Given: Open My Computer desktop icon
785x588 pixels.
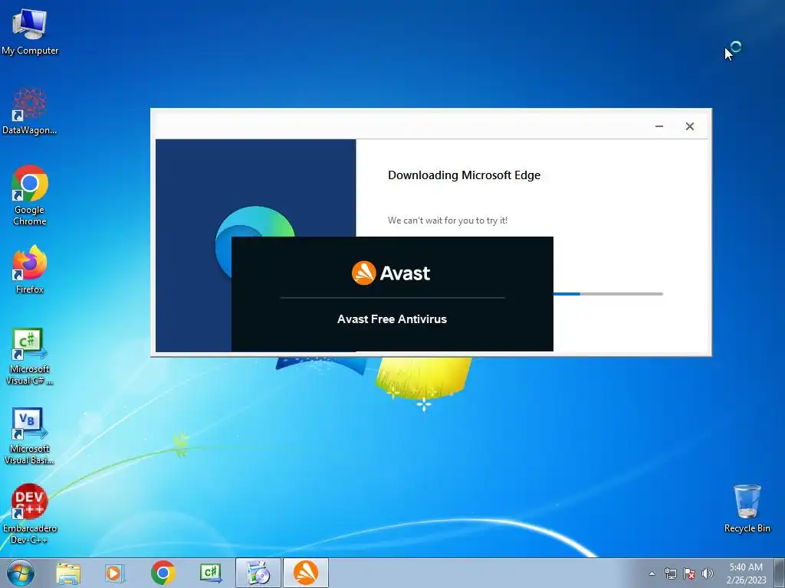Looking at the screenshot, I should (x=30, y=32).
